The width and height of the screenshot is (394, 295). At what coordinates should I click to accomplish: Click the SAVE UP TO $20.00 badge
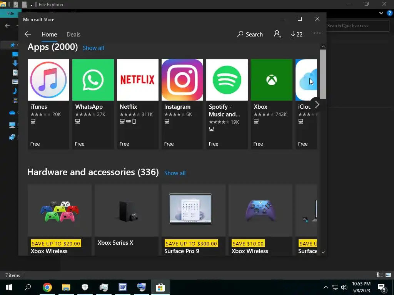(56, 243)
